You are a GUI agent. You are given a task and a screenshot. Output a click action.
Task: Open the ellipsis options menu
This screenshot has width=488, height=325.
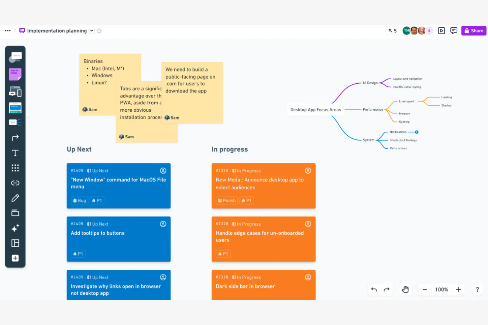click(x=7, y=30)
